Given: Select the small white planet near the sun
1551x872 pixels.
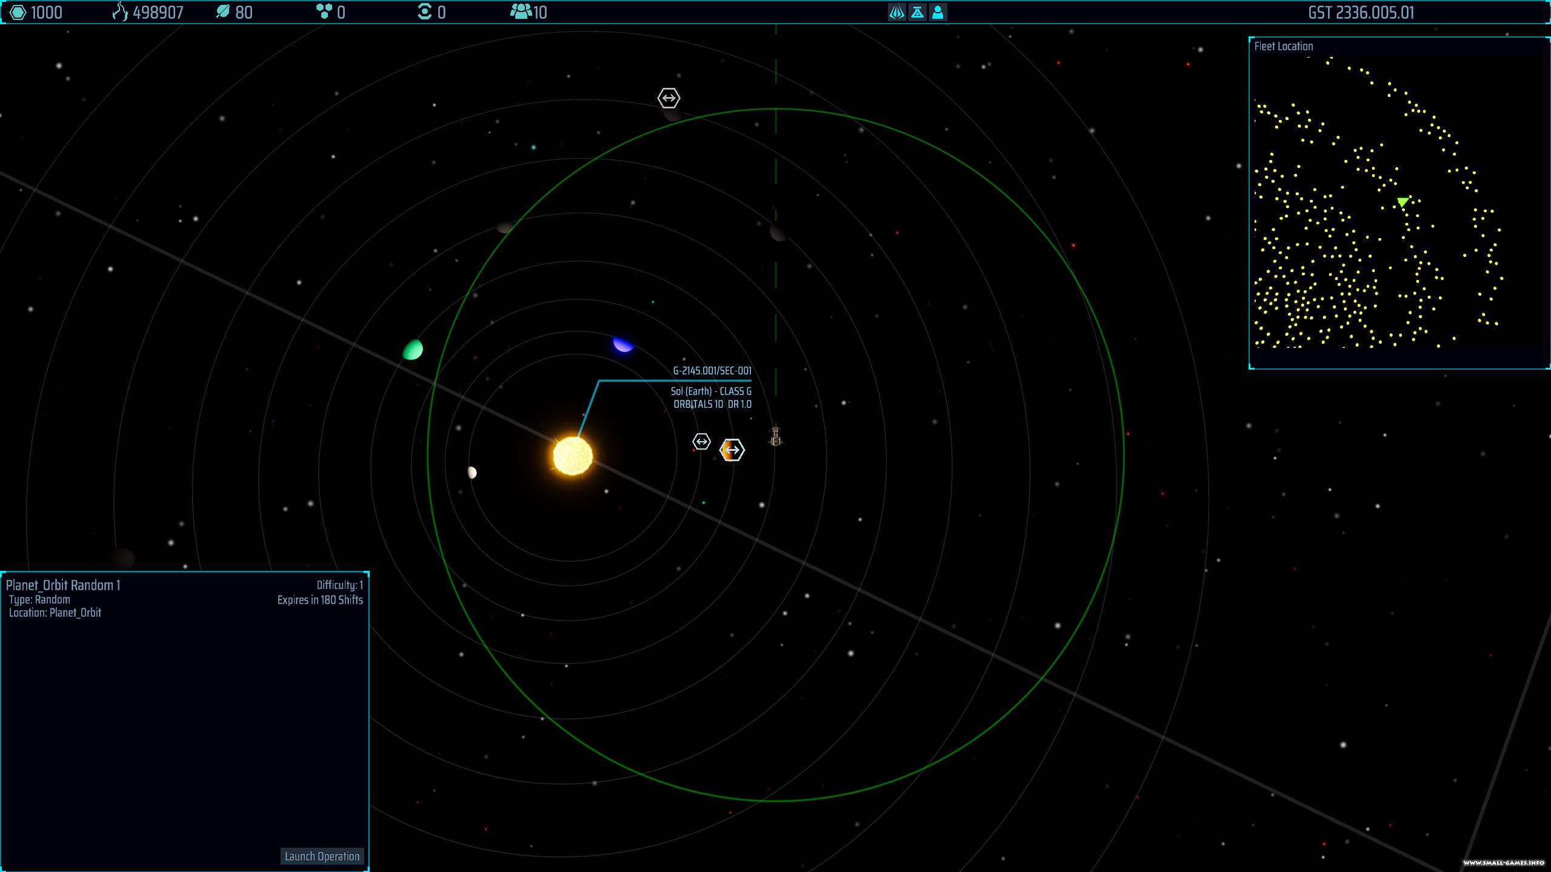Looking at the screenshot, I should tap(472, 473).
